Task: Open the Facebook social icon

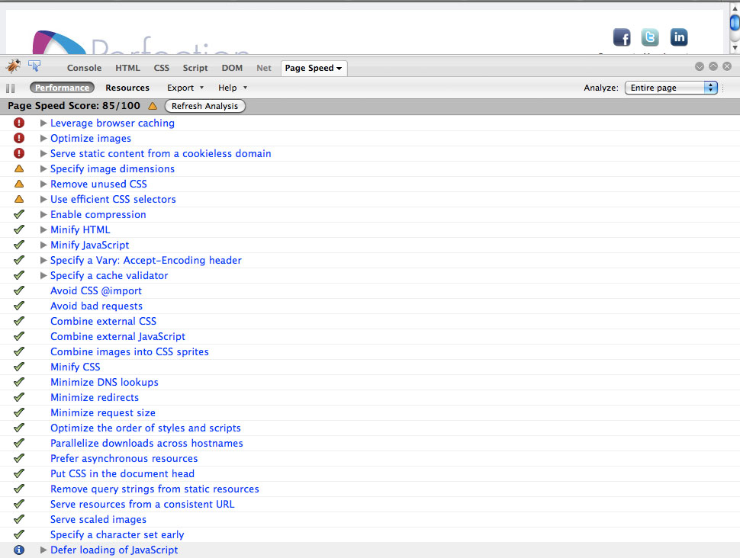Action: pyautogui.click(x=622, y=37)
